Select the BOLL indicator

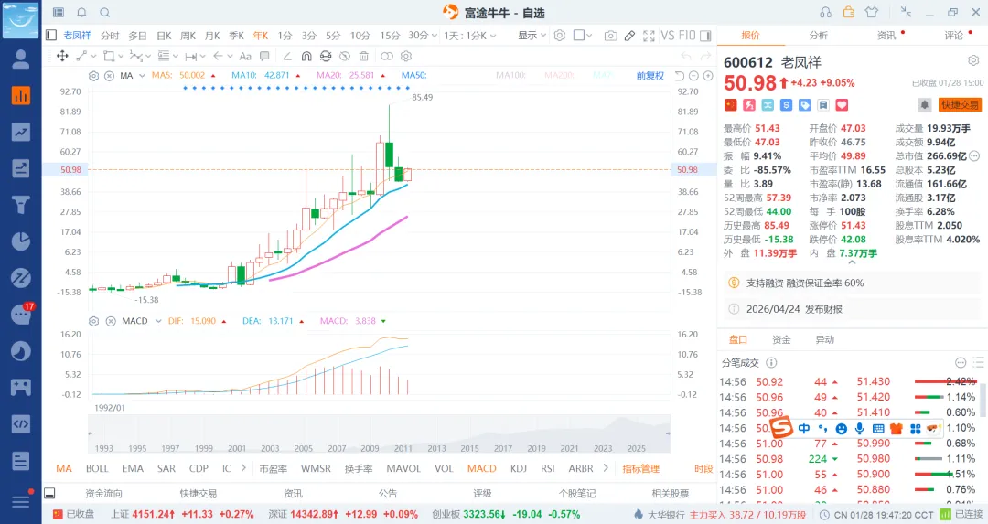click(97, 468)
